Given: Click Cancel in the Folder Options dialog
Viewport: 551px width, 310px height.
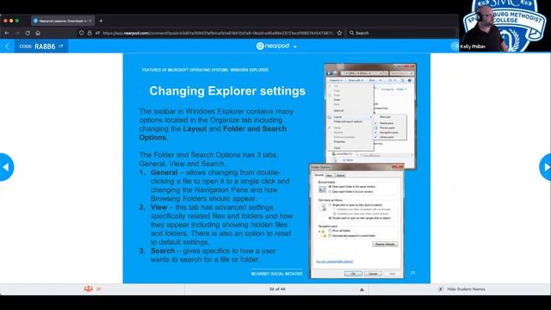Looking at the screenshot, I should pos(373,274).
